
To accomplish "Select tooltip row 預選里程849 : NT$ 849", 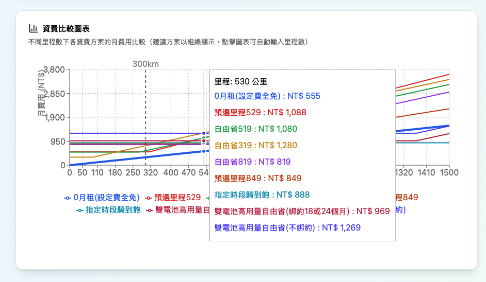I will point(258,179).
